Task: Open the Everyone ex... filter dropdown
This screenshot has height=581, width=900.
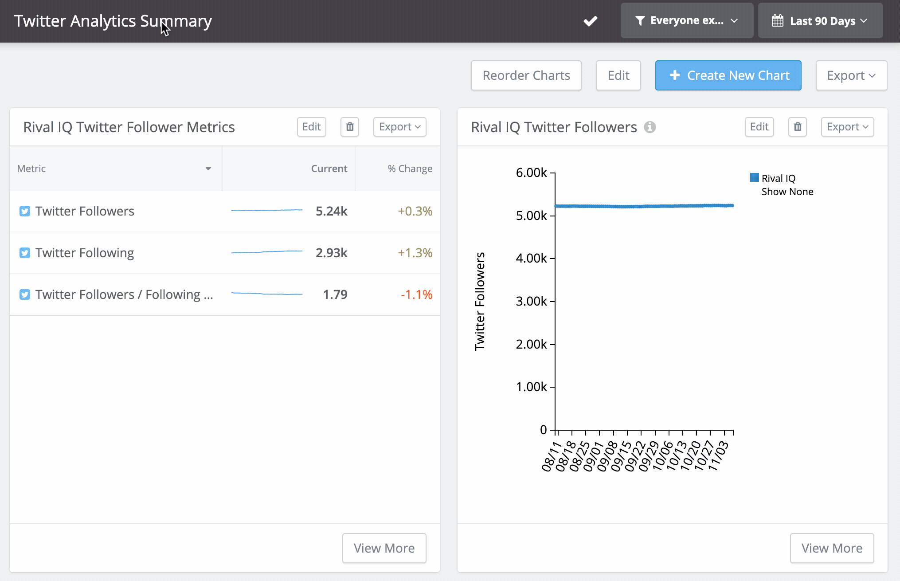Action: pyautogui.click(x=687, y=20)
